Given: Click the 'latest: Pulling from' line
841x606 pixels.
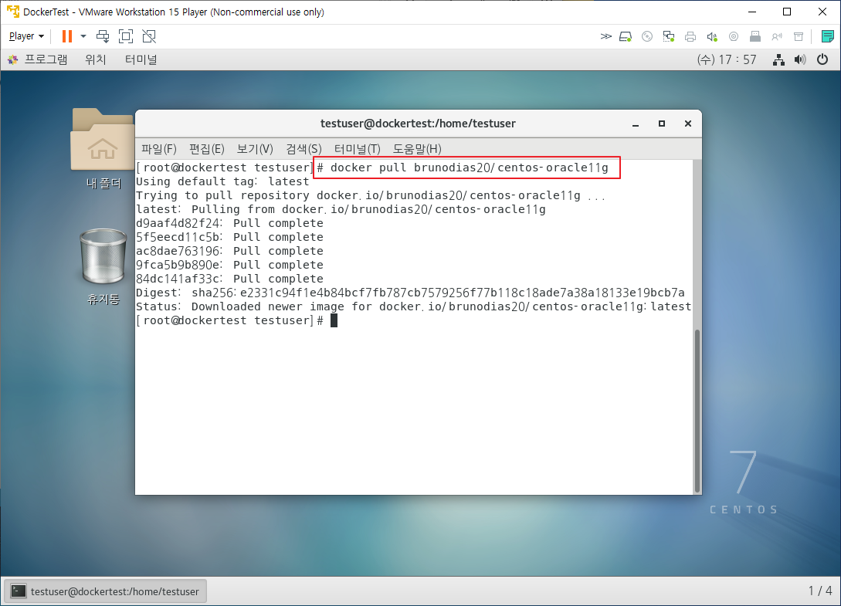Looking at the screenshot, I should coord(341,210).
